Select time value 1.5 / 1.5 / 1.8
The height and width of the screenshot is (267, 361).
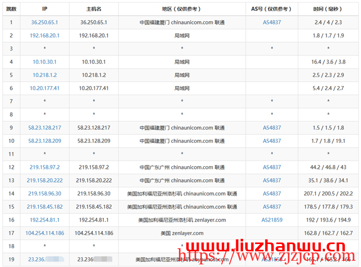(328, 128)
